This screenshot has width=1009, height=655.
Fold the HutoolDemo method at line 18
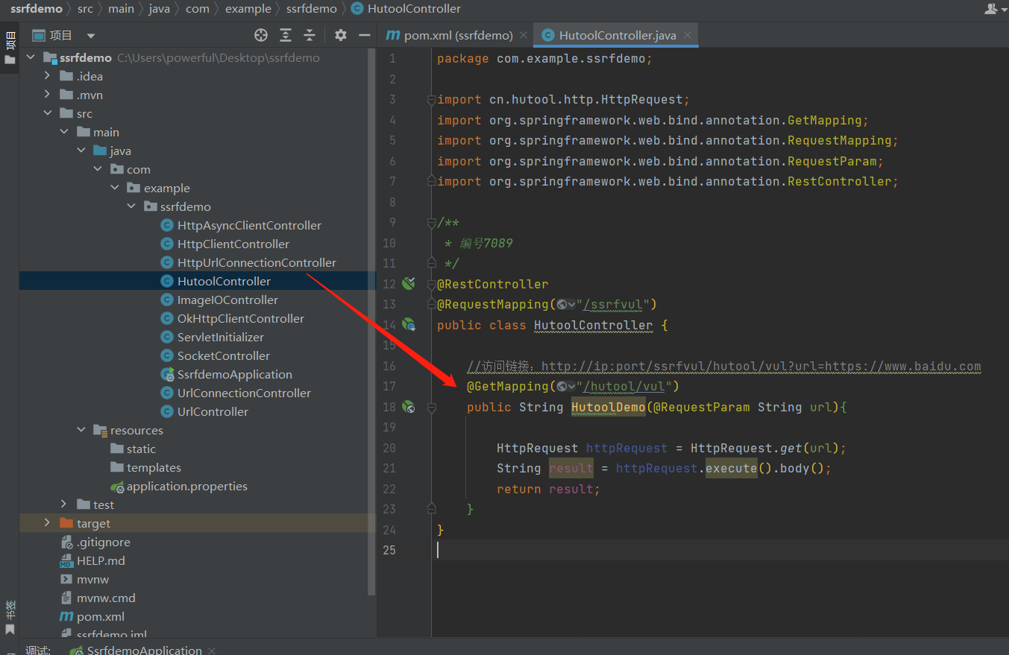click(x=431, y=408)
